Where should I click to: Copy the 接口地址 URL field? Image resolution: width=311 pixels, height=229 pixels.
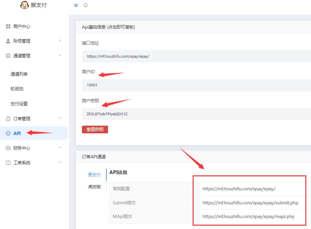point(196,56)
